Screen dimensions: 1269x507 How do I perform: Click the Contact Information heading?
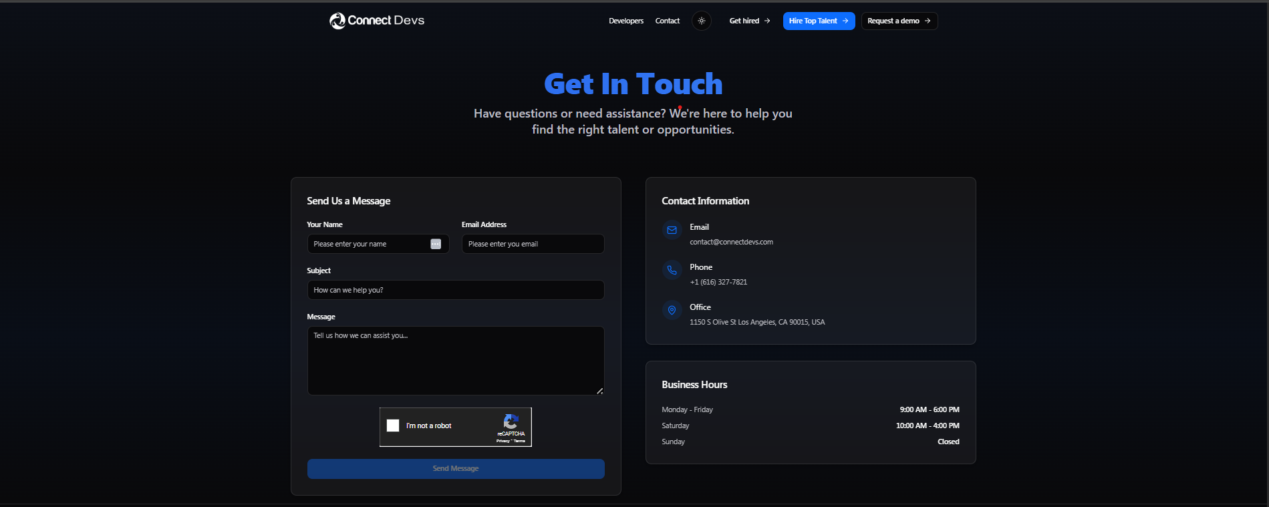(706, 201)
